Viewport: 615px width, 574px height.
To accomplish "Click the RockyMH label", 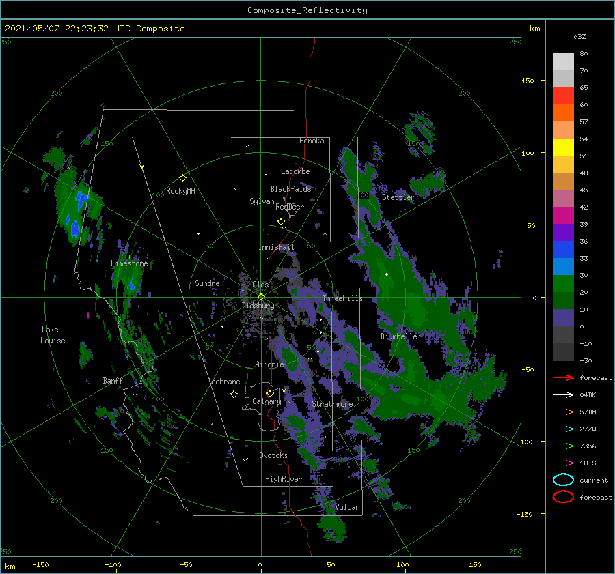I will (180, 191).
